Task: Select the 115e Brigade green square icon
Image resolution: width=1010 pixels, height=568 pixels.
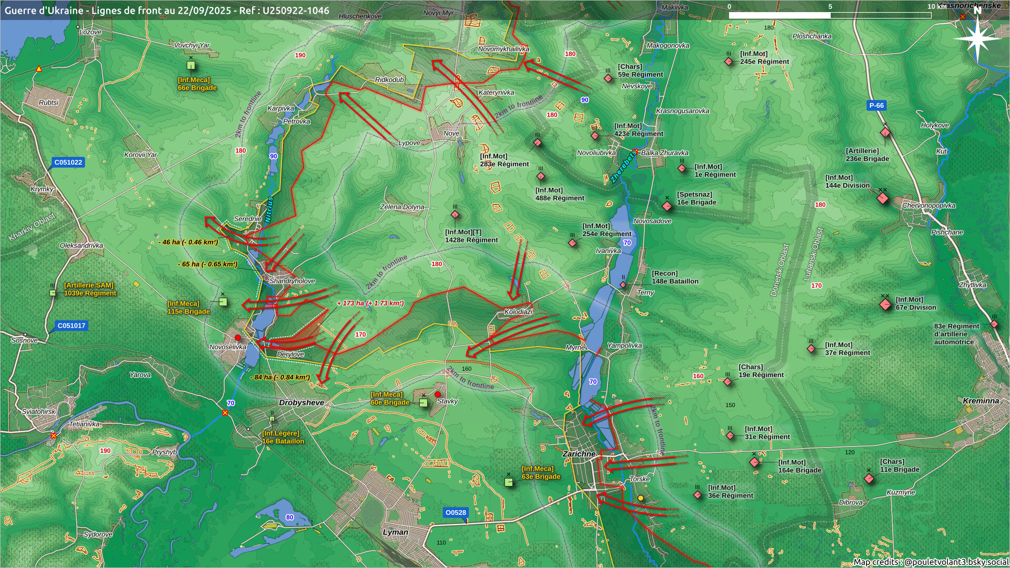Action: tap(223, 302)
